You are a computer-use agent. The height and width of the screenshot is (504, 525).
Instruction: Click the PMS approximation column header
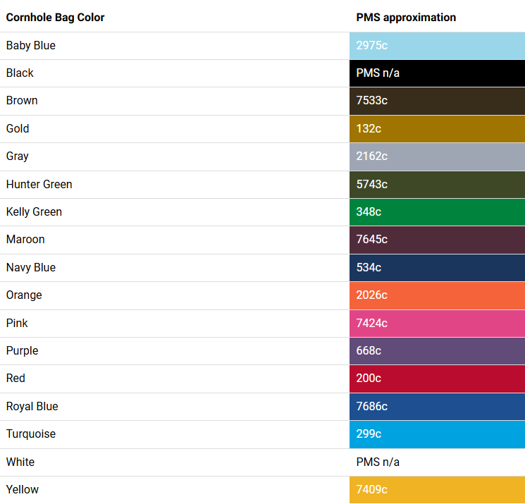406,18
